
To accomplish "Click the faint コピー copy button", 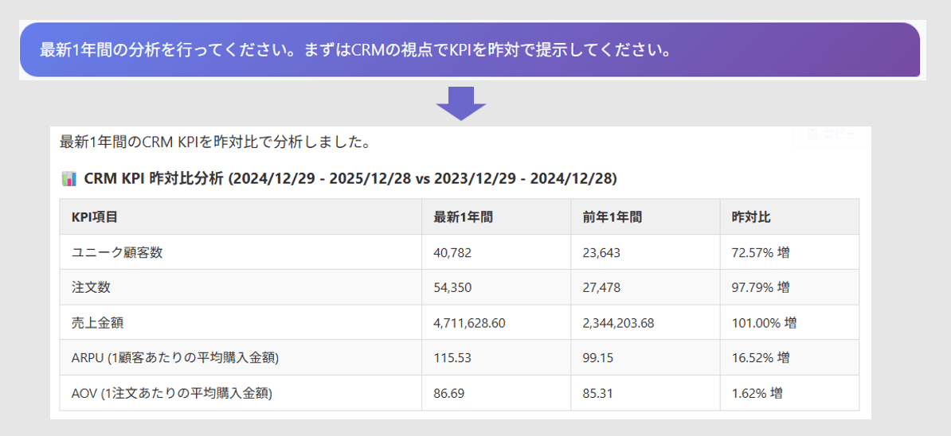I will 831,135.
